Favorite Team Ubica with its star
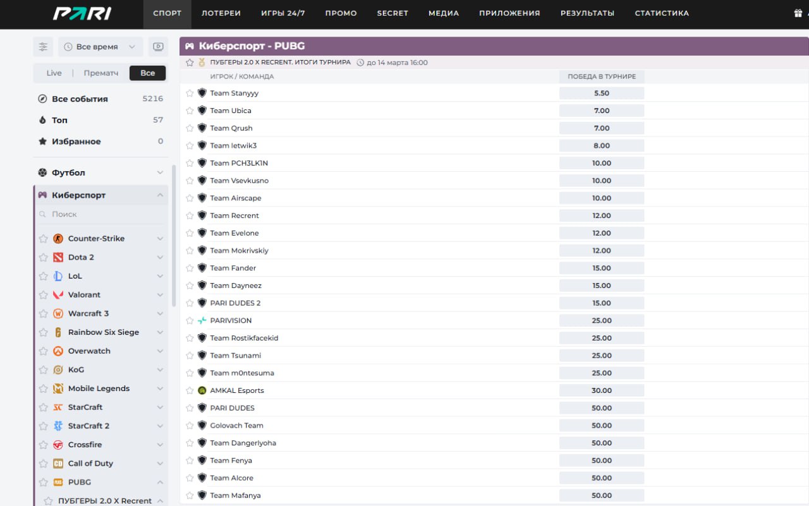This screenshot has height=506, width=809. (190, 111)
